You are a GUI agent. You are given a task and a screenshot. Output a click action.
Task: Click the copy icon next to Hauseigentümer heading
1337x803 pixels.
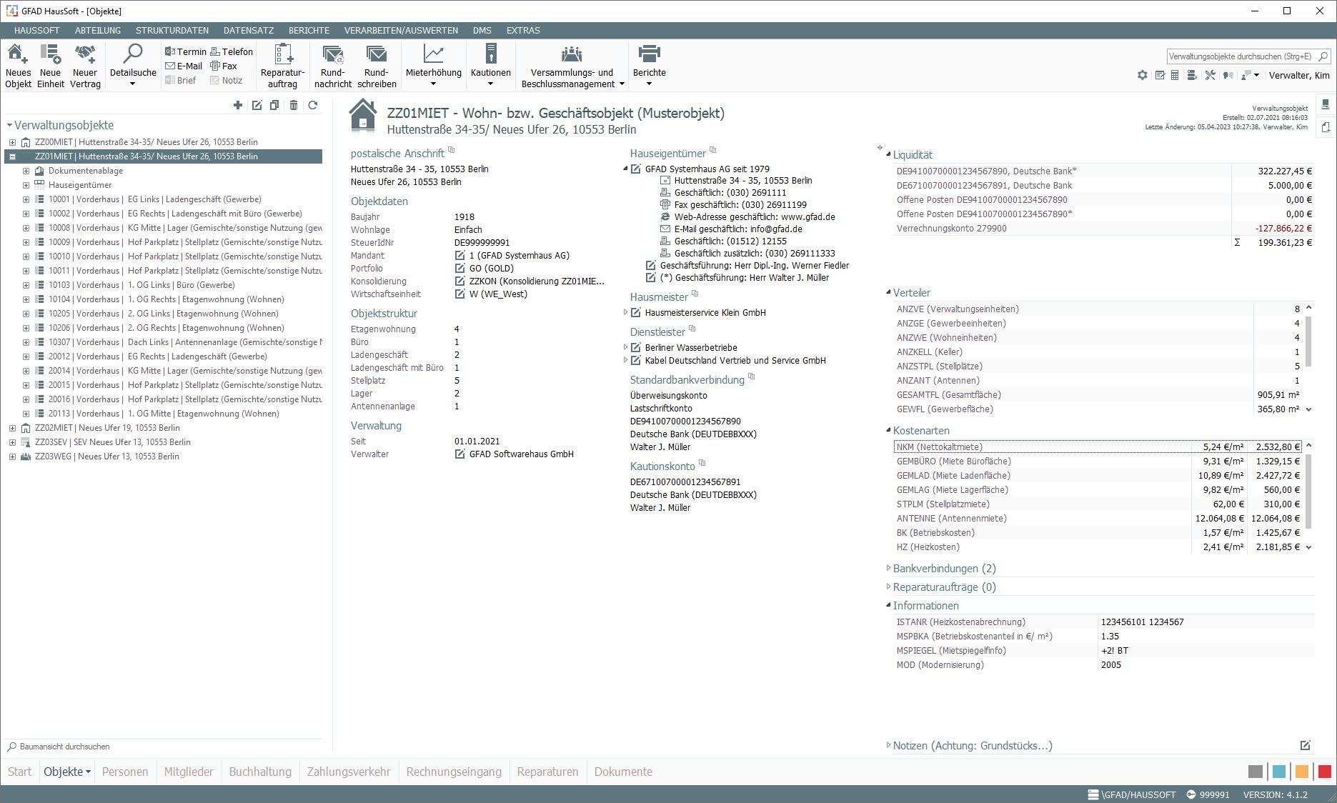(712, 151)
